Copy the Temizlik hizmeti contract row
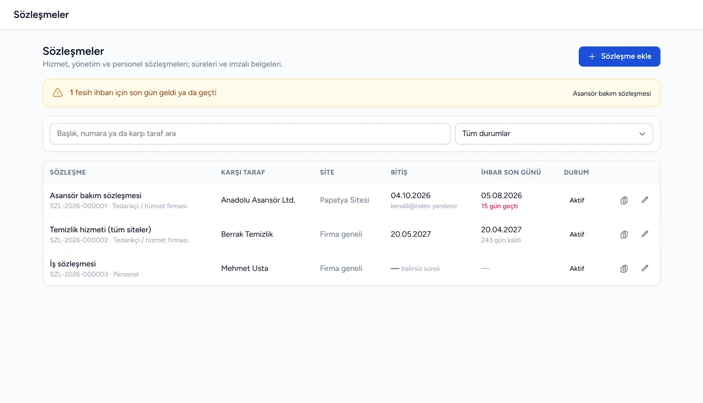The image size is (703, 403). 624,235
